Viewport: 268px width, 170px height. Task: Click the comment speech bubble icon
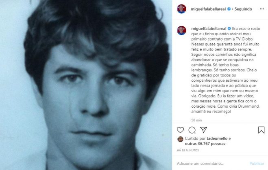192,130
